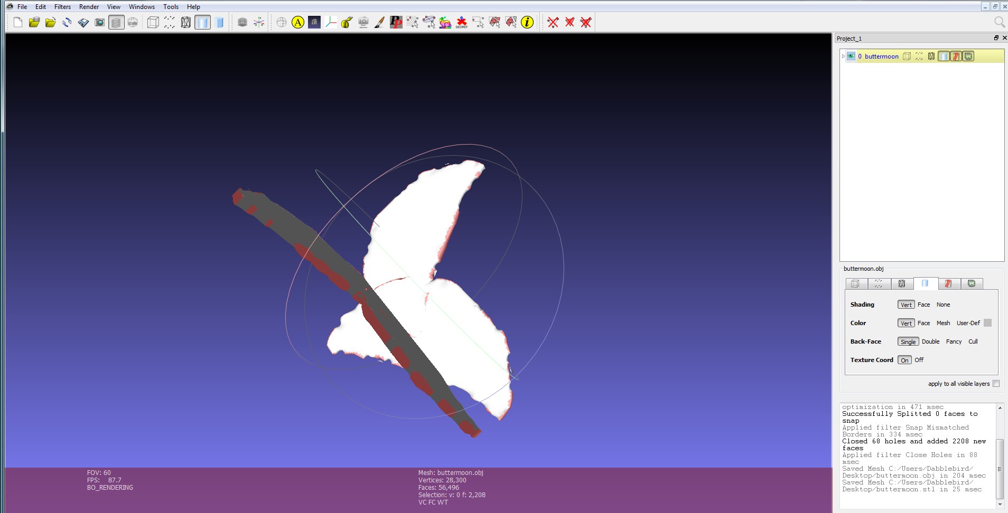Select the manipulators axis tool
The height and width of the screenshot is (513, 1008).
[331, 22]
